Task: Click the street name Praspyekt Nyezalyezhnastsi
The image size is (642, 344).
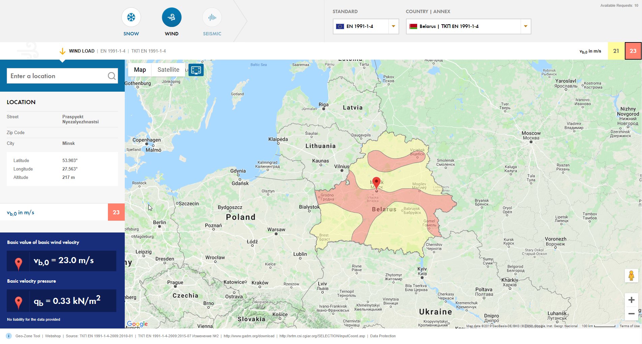Action: point(81,119)
